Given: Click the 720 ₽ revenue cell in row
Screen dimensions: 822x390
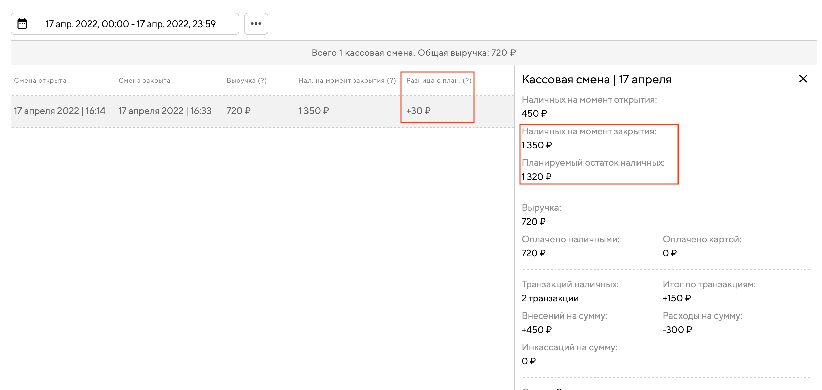Looking at the screenshot, I should click(238, 111).
